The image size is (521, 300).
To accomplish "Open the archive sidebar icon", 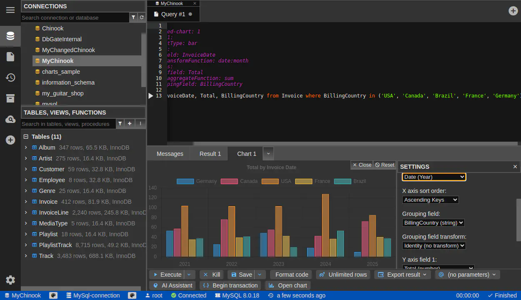I will tap(10, 98).
